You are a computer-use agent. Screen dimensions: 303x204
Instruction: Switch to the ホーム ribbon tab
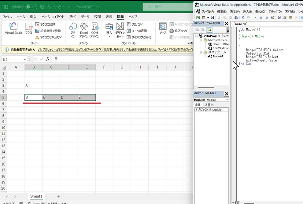[x=21, y=17]
